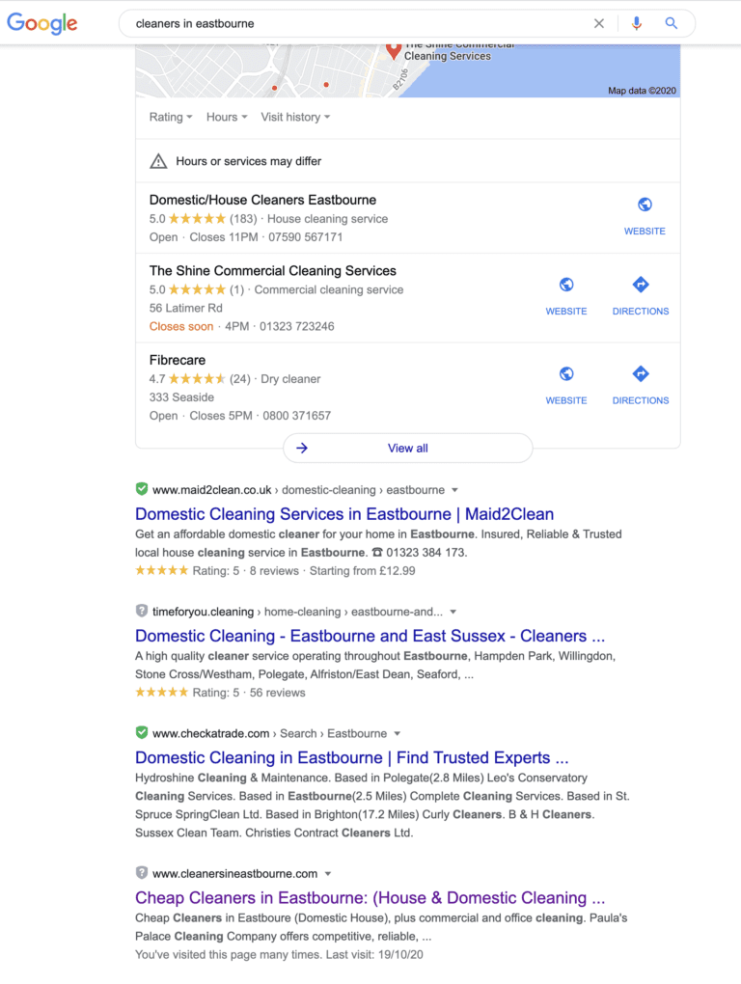
Task: Click the grey shield beside timeforyou.cleaning
Action: [x=142, y=611]
